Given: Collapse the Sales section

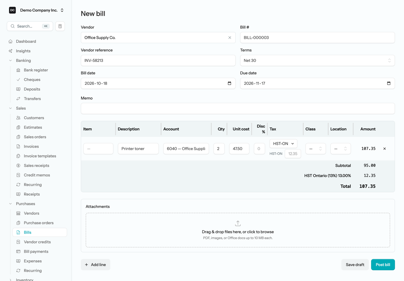Looking at the screenshot, I should 10,108.
